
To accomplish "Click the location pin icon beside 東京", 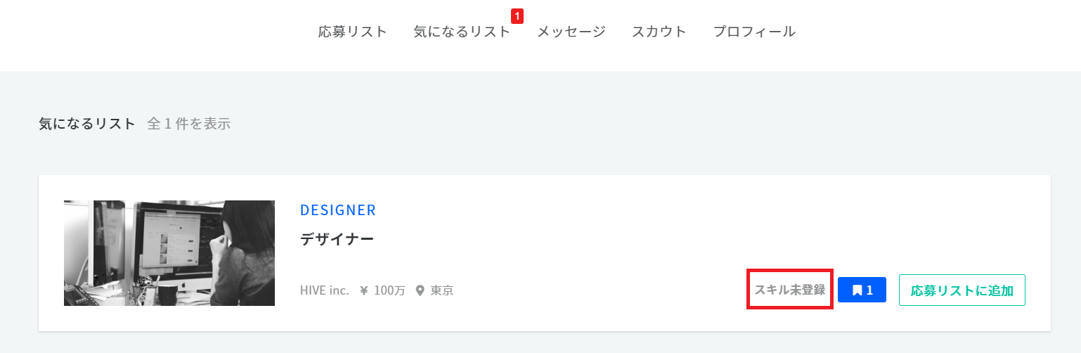I will (420, 290).
